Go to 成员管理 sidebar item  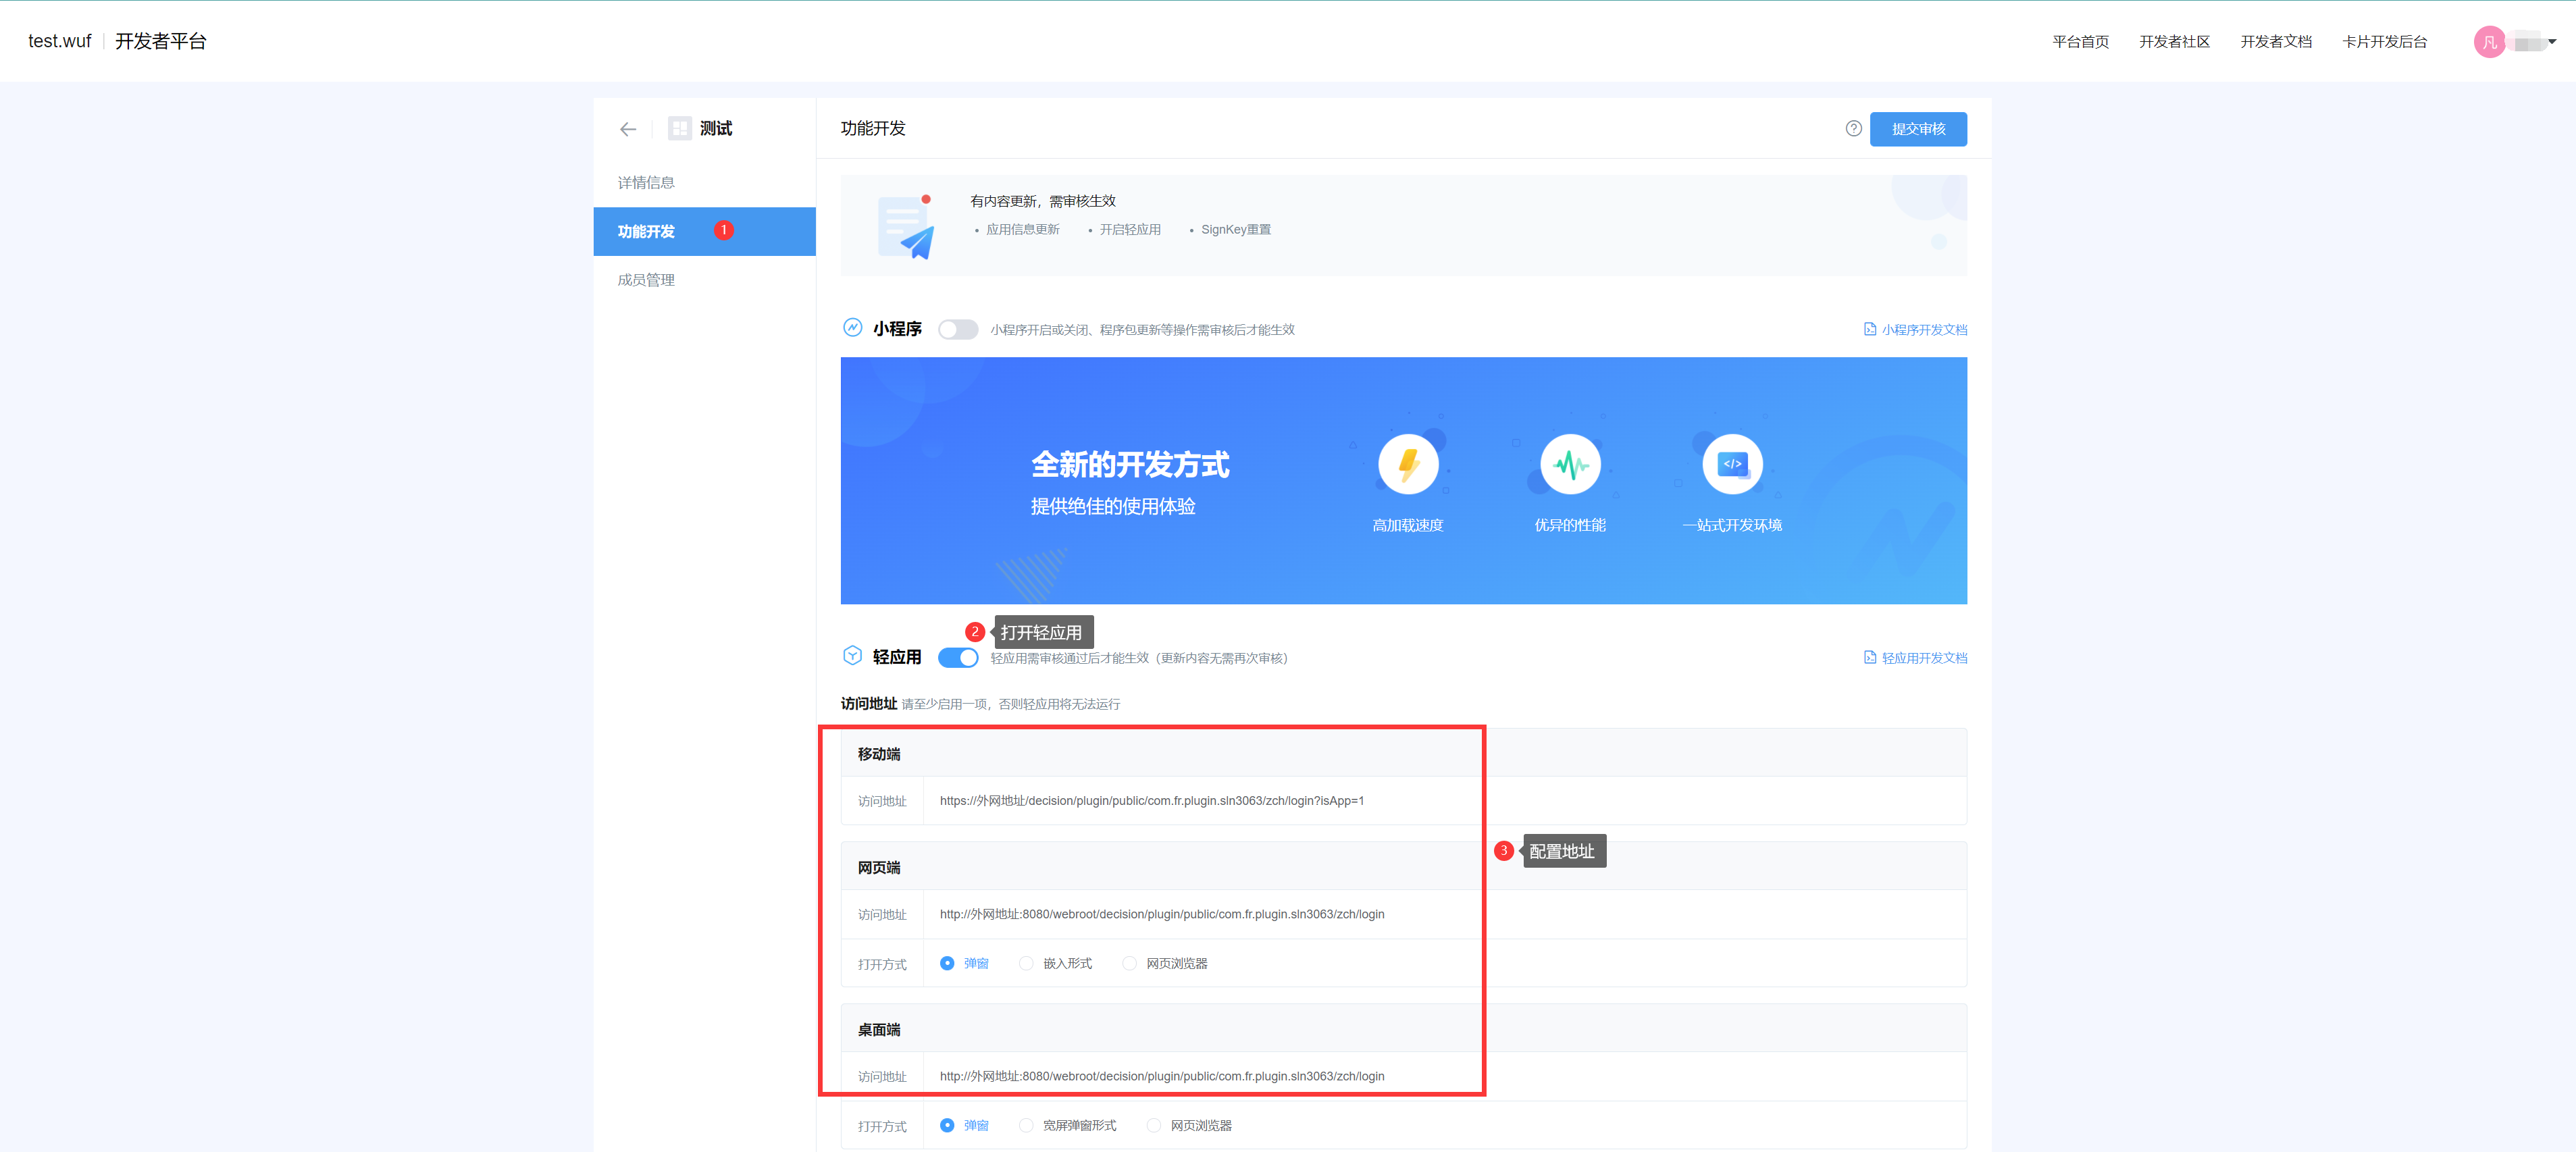[x=646, y=280]
